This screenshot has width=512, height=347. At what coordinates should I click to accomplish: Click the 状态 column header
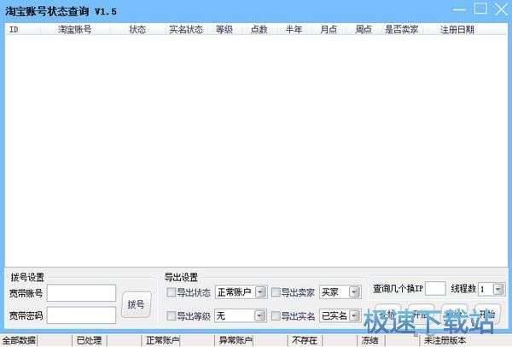[x=137, y=29]
